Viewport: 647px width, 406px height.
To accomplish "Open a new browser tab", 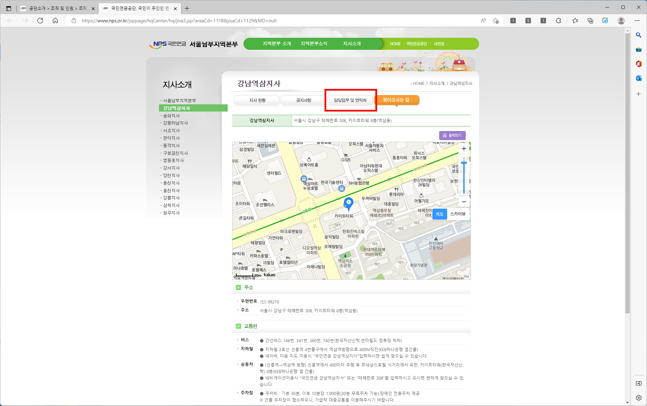I will pyautogui.click(x=187, y=8).
